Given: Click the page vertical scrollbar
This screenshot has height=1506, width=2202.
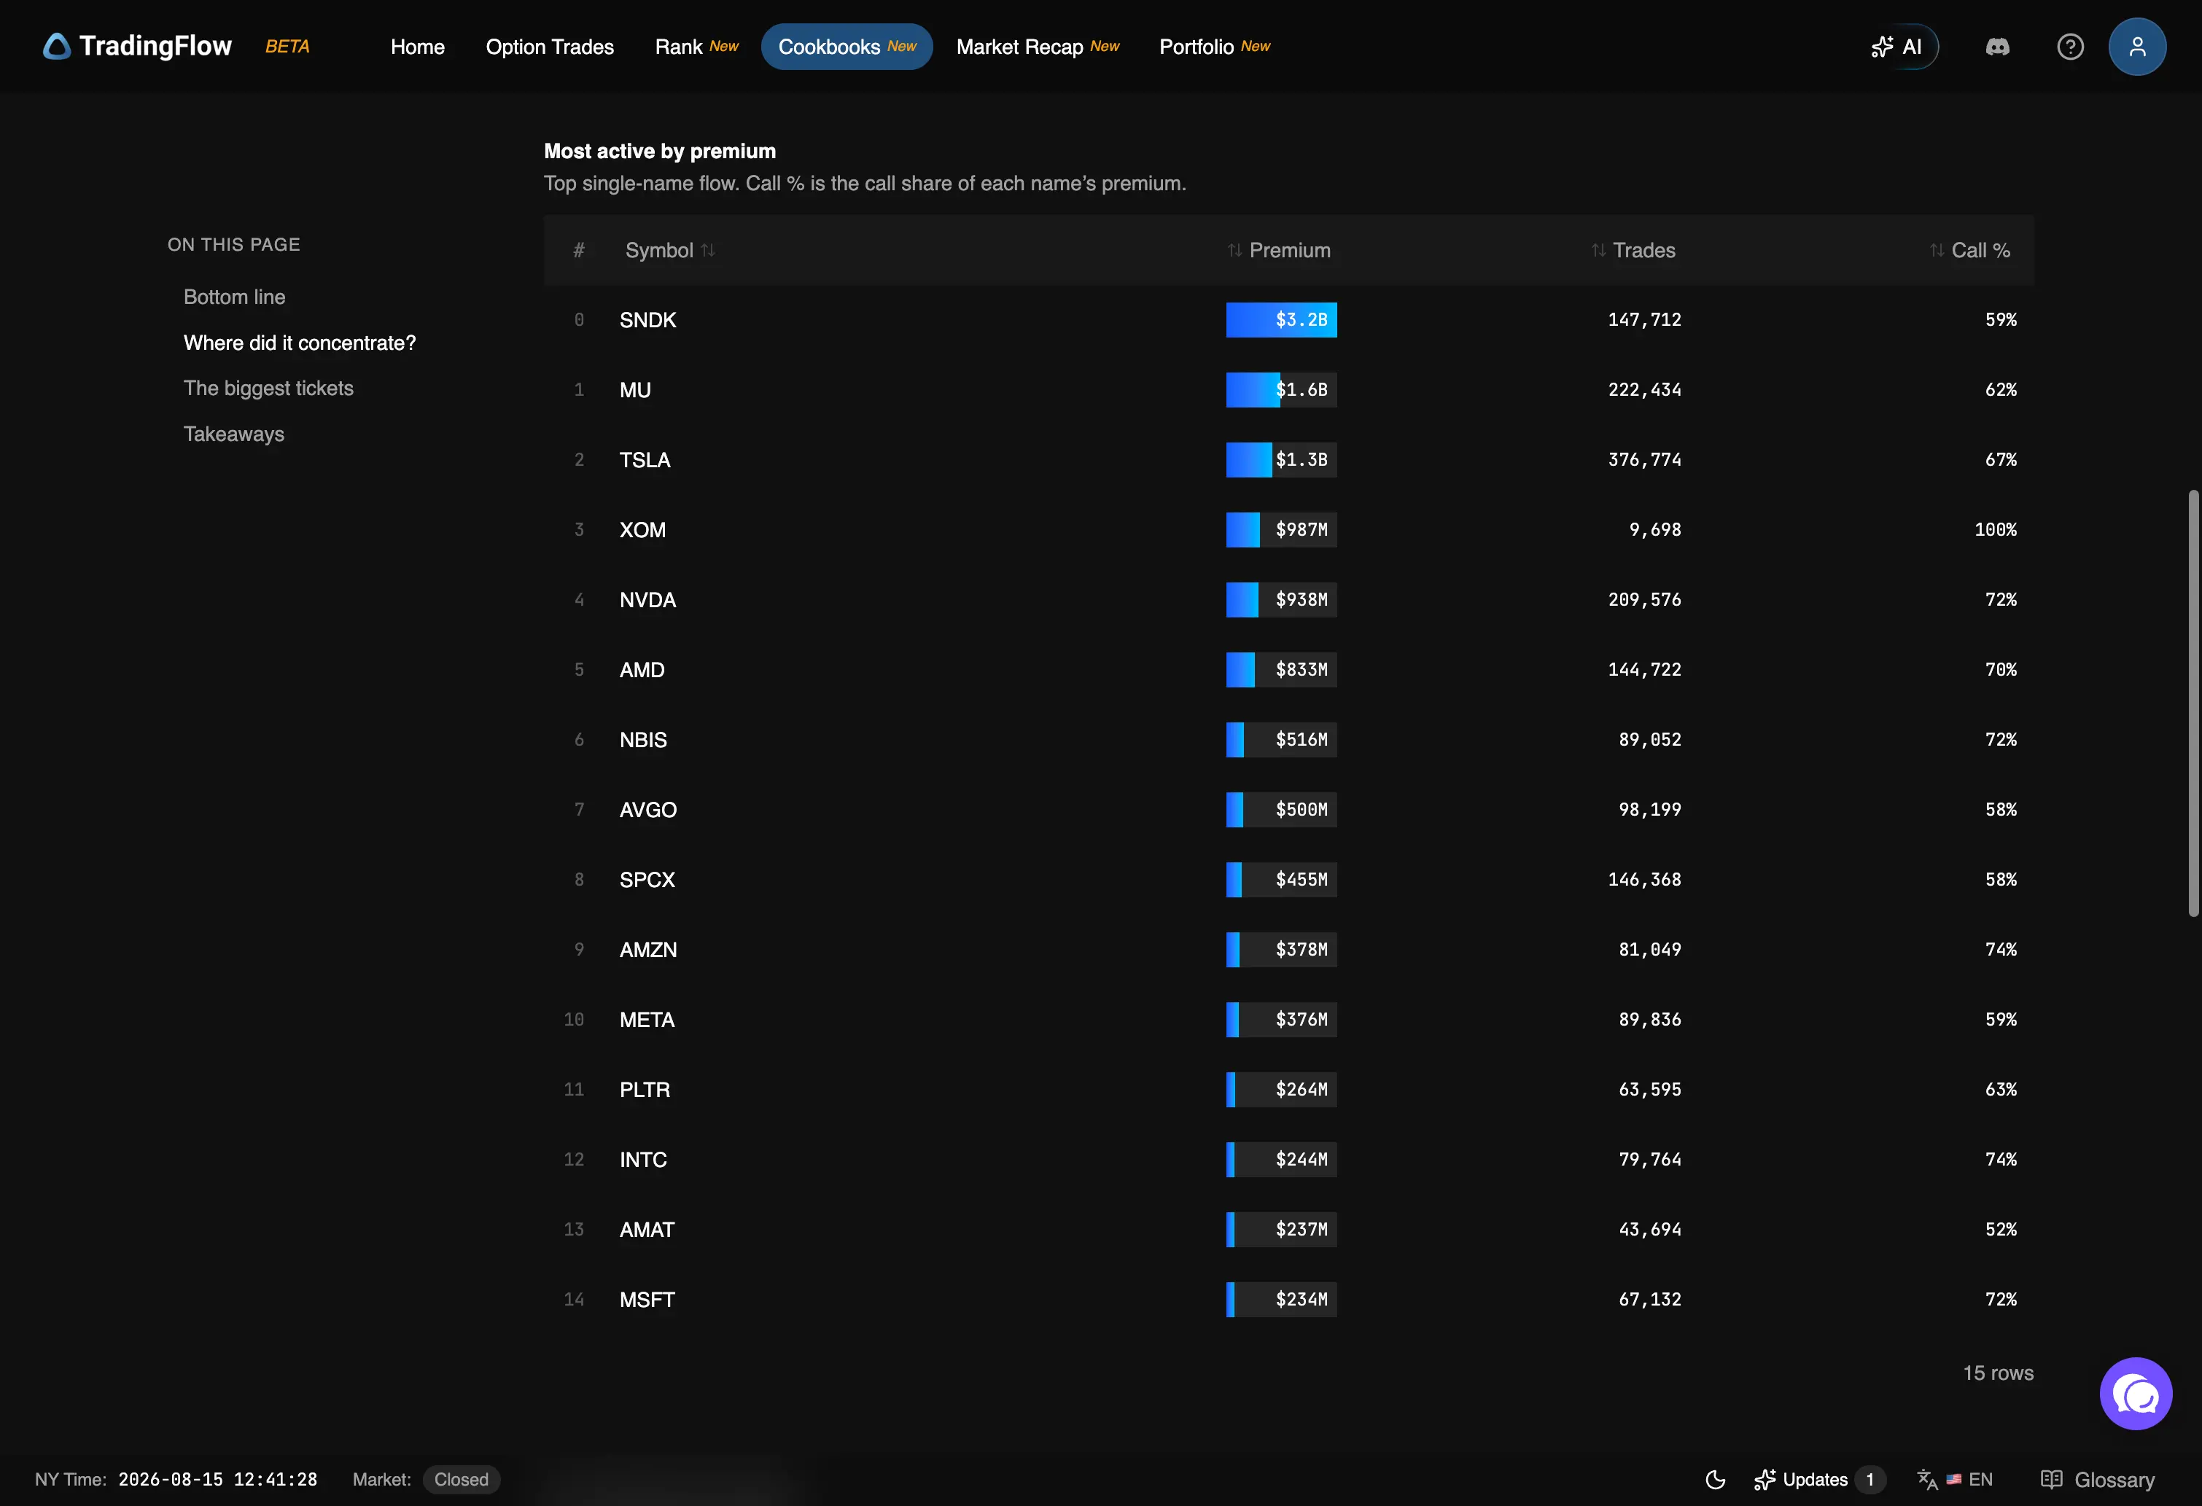Looking at the screenshot, I should (x=2193, y=703).
